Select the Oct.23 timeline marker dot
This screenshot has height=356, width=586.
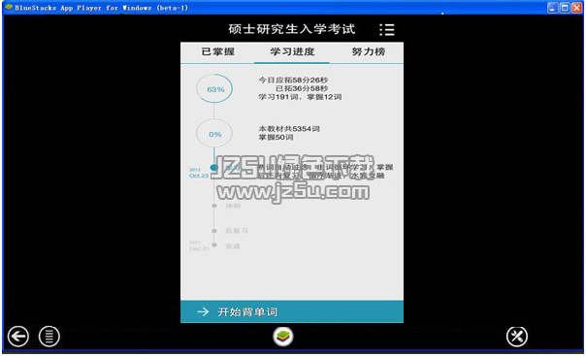coord(213,168)
